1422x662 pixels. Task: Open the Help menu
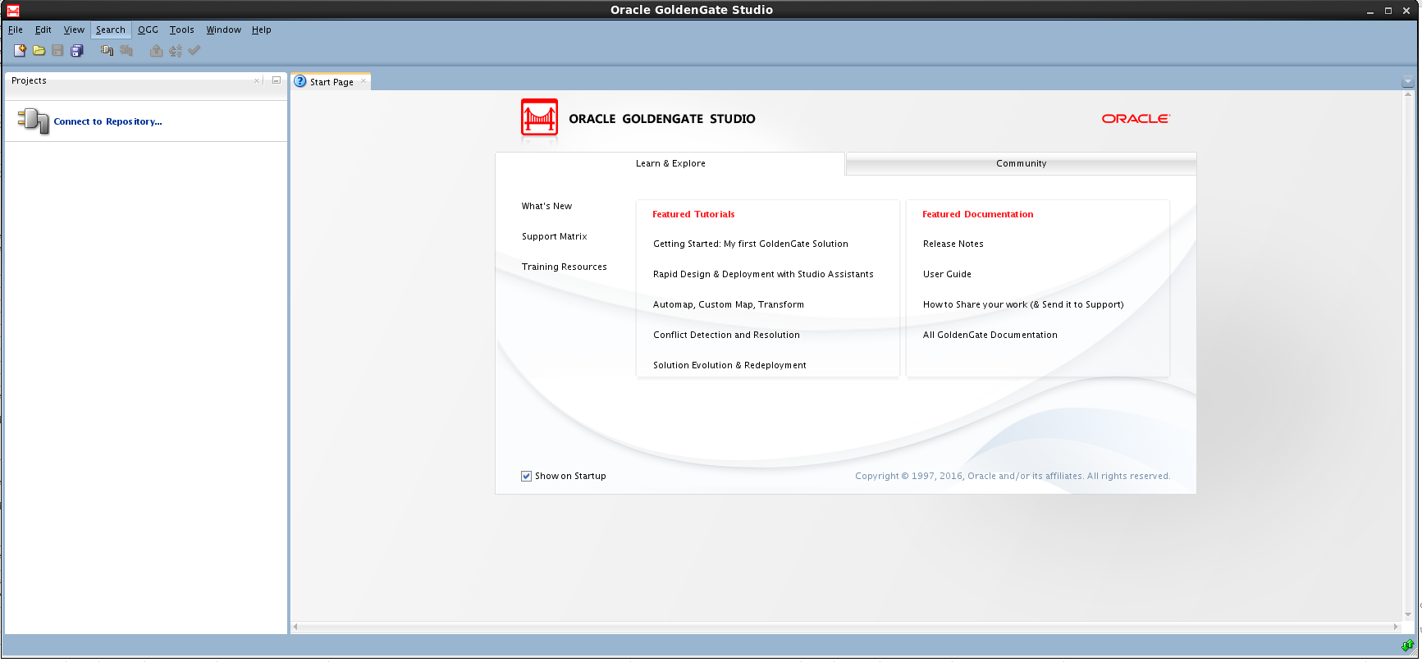click(x=262, y=30)
